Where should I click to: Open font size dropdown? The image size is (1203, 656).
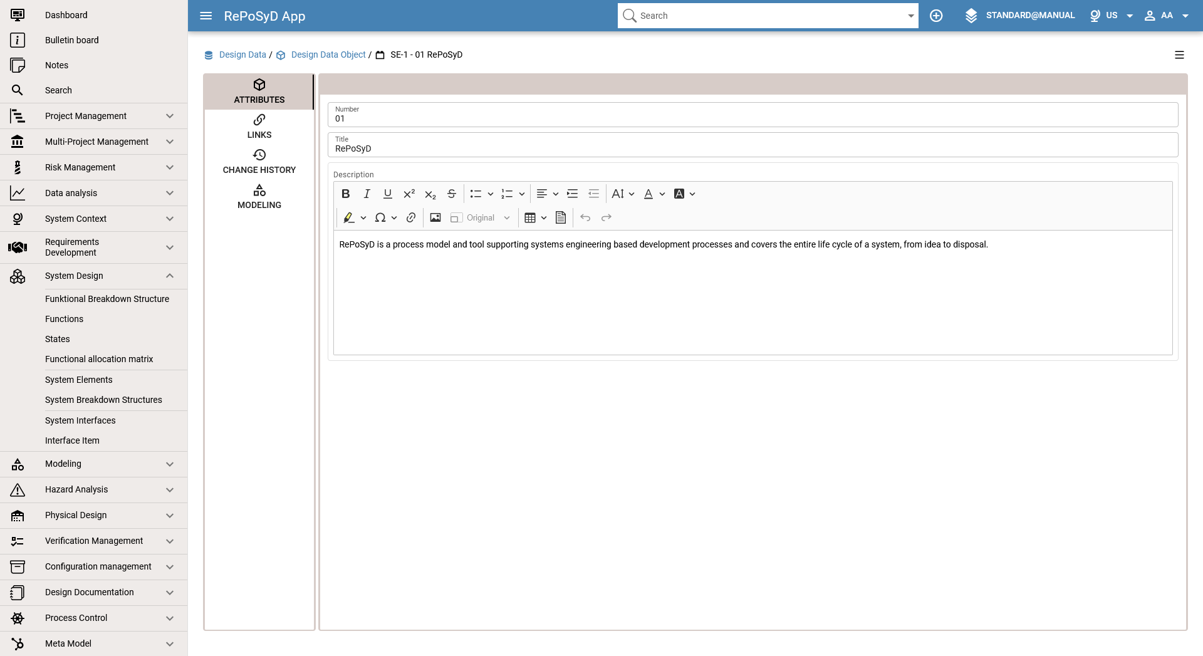[623, 194]
